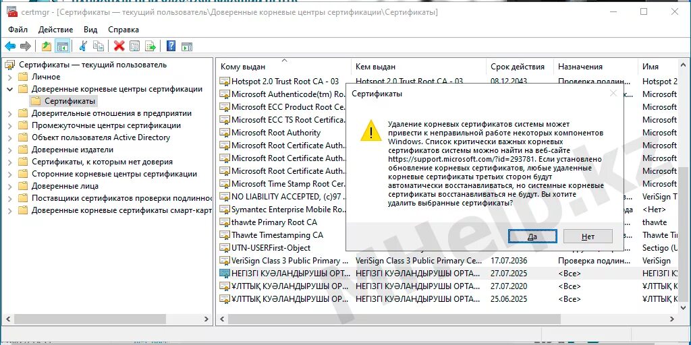Open the Справка menu

[123, 30]
